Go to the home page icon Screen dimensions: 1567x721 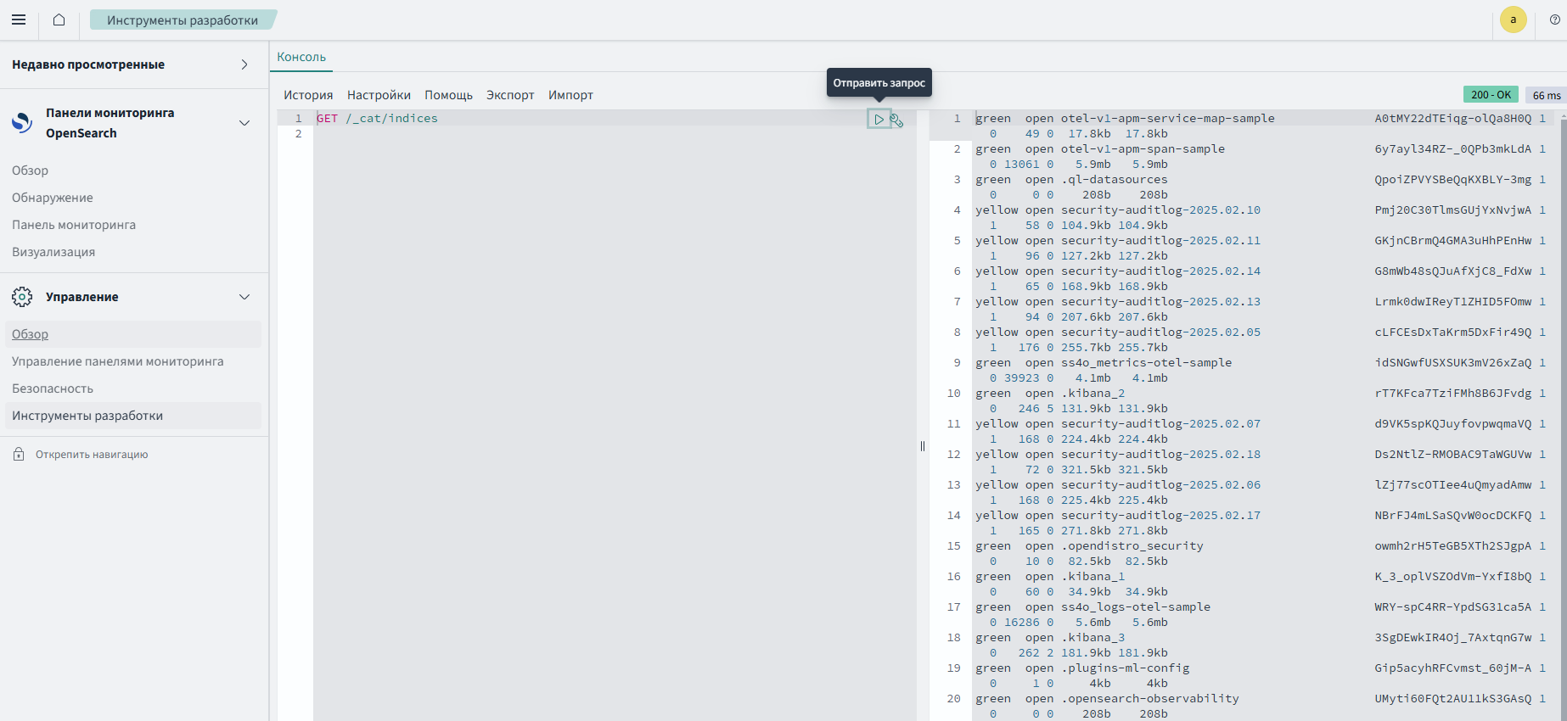[x=59, y=20]
